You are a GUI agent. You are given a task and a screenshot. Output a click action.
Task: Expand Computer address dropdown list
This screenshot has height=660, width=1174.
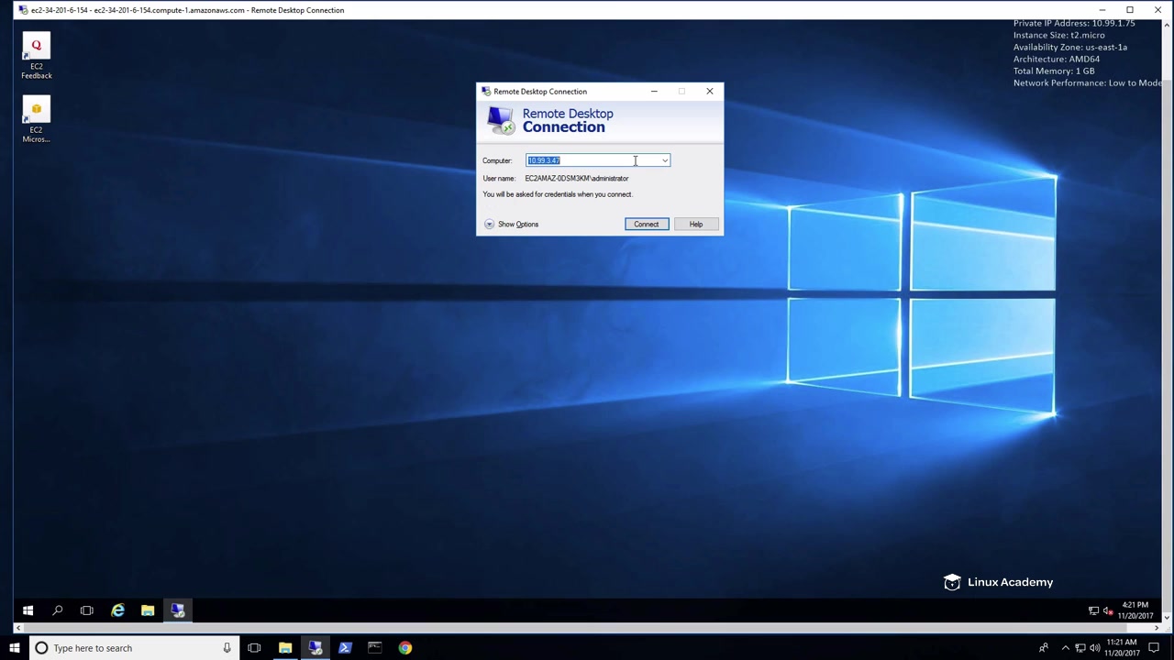[x=665, y=160]
